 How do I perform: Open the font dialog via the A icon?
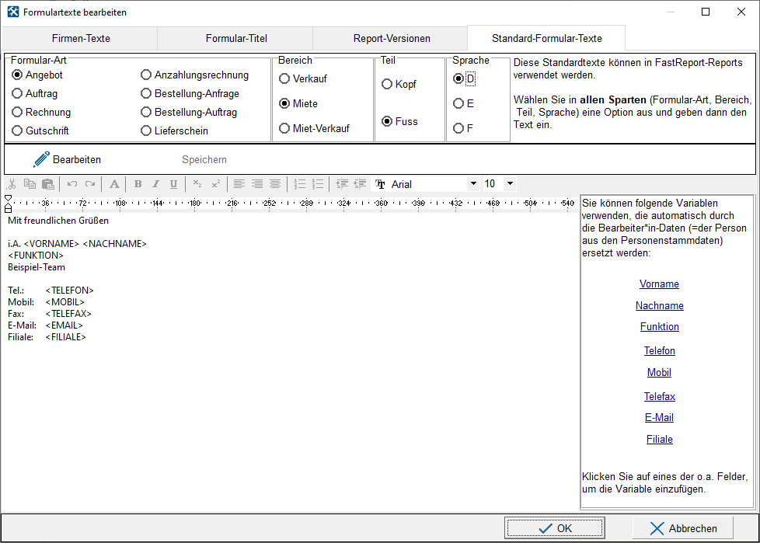coord(114,184)
